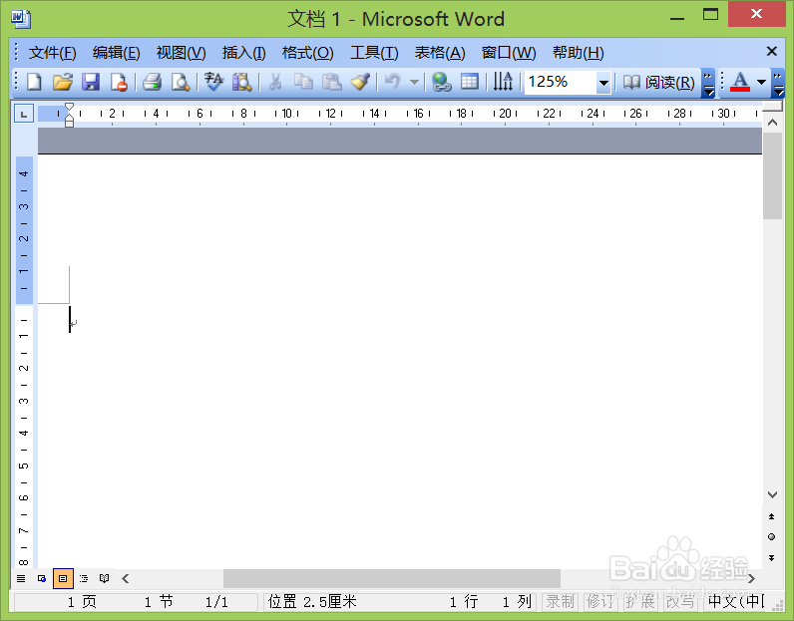
Task: Open Select Browse Object circle button
Action: point(772,537)
